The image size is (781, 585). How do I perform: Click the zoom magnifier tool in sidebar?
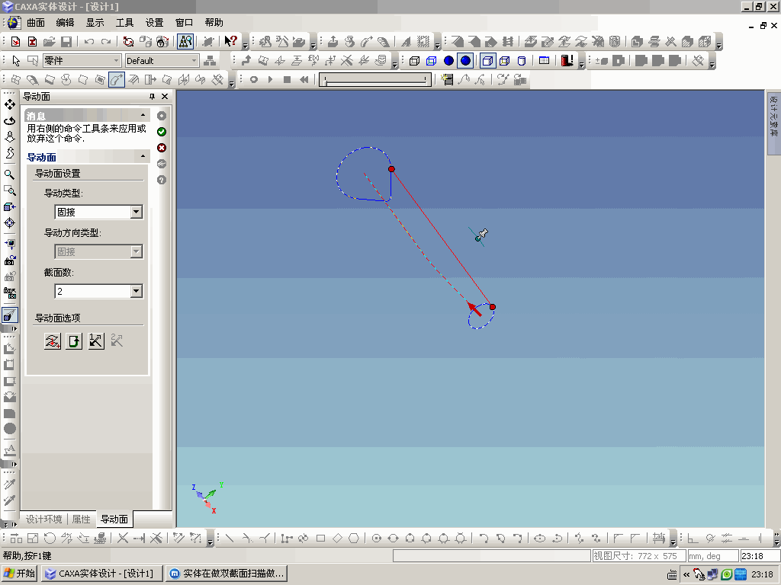[x=9, y=174]
